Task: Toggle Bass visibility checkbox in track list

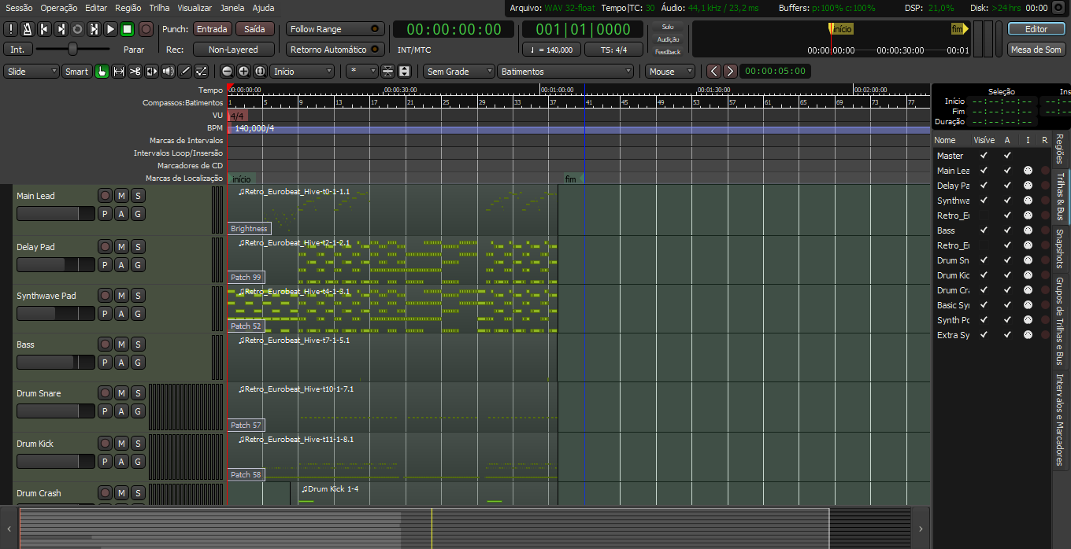Action: [984, 230]
